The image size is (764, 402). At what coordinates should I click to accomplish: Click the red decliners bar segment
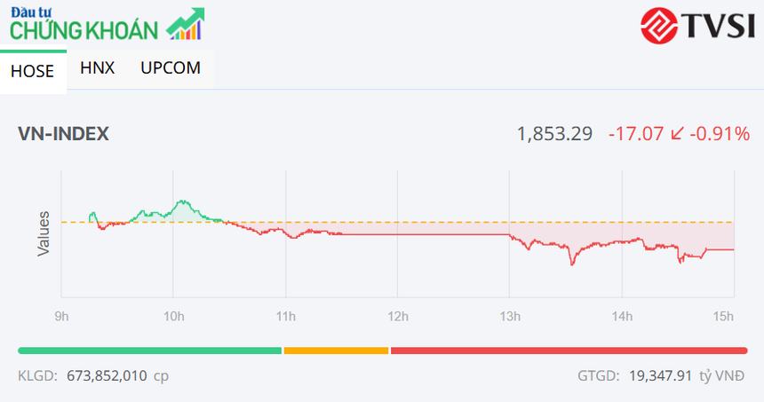point(569,351)
